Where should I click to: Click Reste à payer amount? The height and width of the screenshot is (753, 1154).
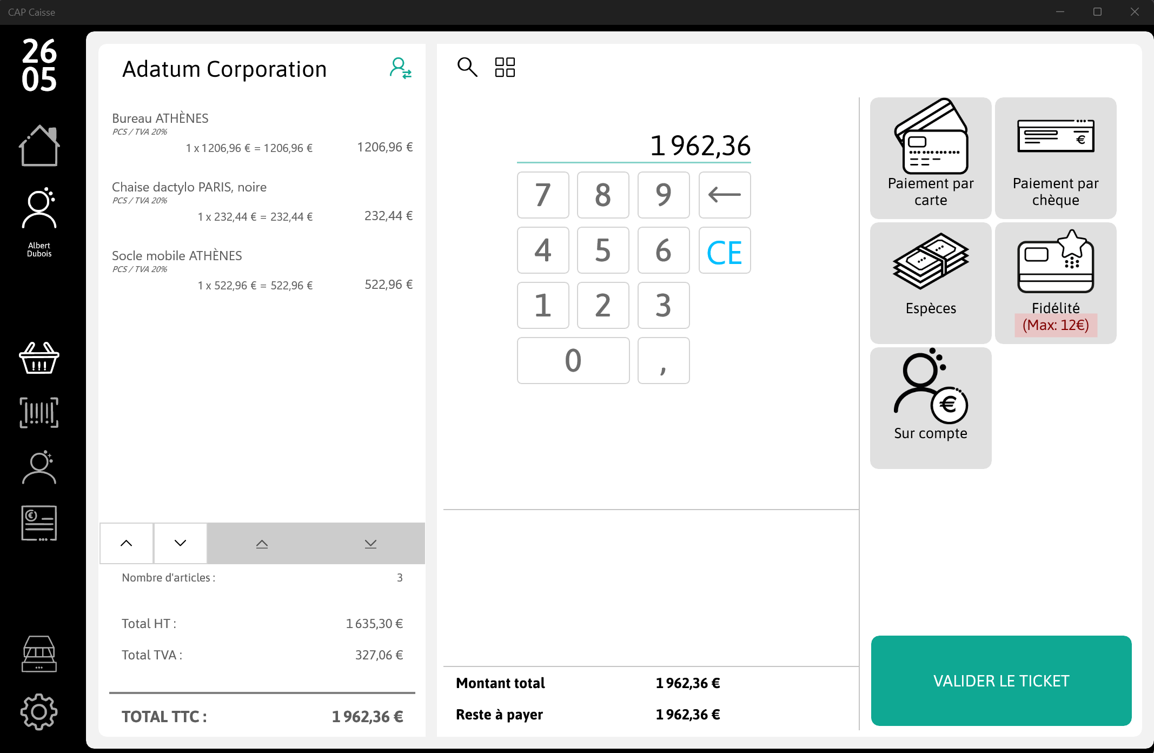[x=688, y=715]
